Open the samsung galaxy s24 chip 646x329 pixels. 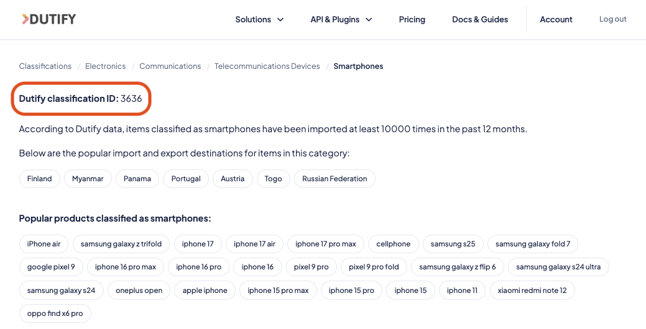(x=62, y=291)
